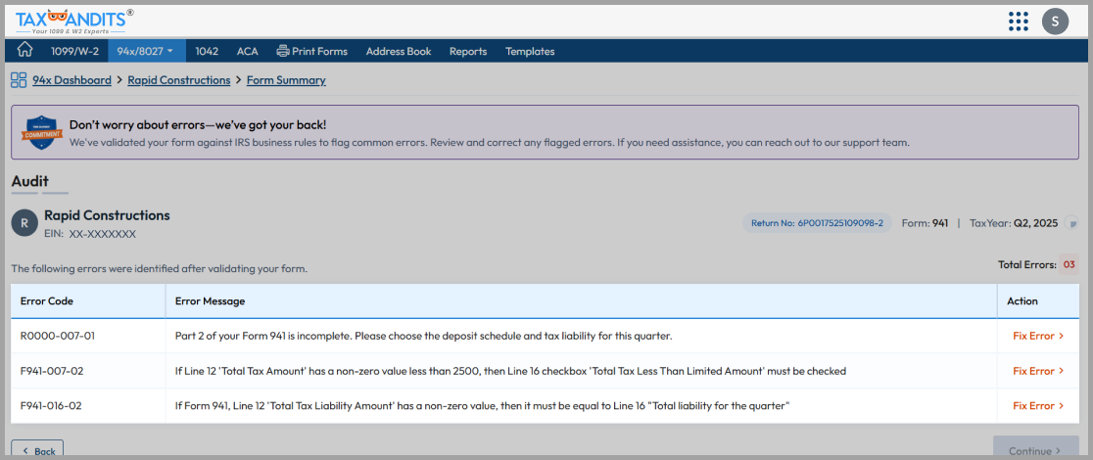Select the error code F941-007-02 cell
The height and width of the screenshot is (460, 1093).
pos(88,371)
